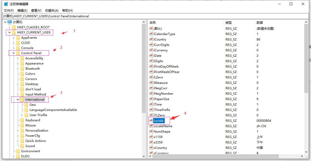Image resolution: width=311 pixels, height=161 pixels.
Task: Click the ab icon next to LocaleName
Action: tap(151, 126)
